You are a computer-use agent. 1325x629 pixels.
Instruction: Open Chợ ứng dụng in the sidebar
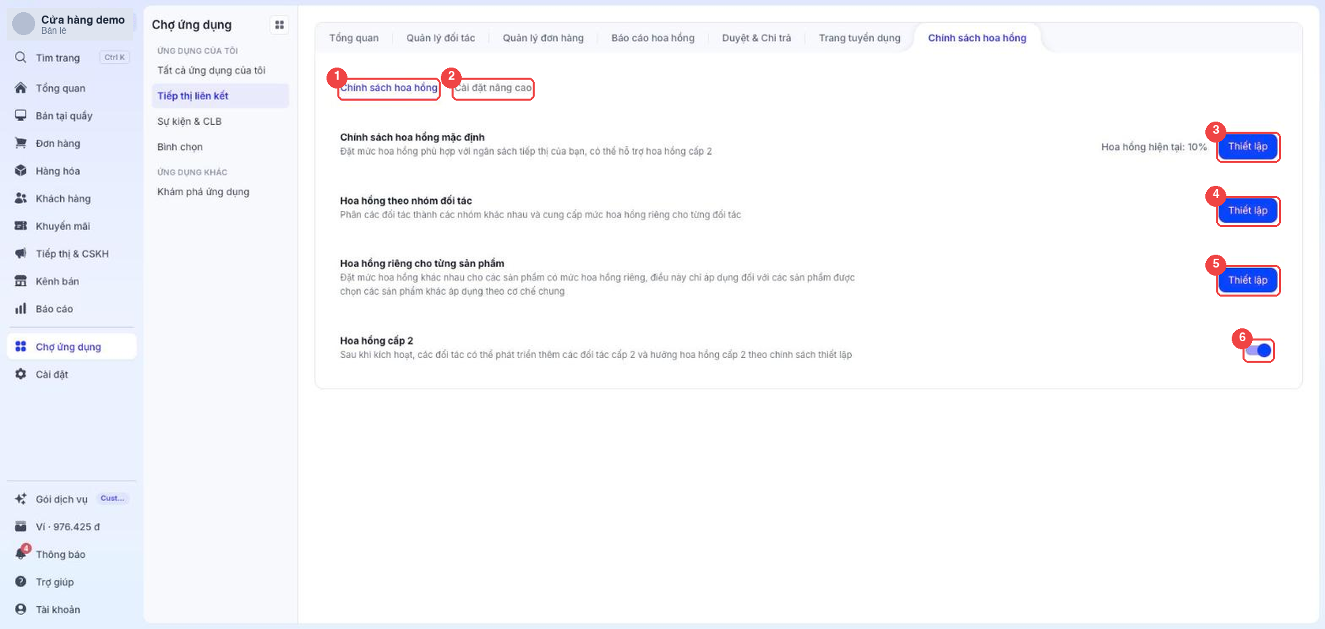click(72, 347)
